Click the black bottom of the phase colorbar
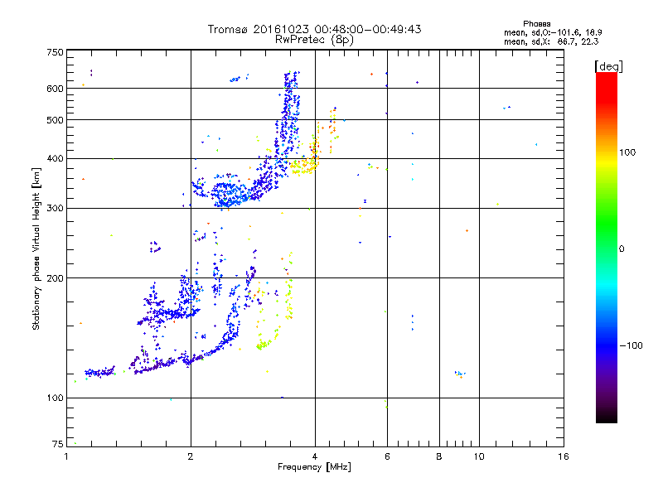The image size is (663, 497). pyautogui.click(x=607, y=417)
